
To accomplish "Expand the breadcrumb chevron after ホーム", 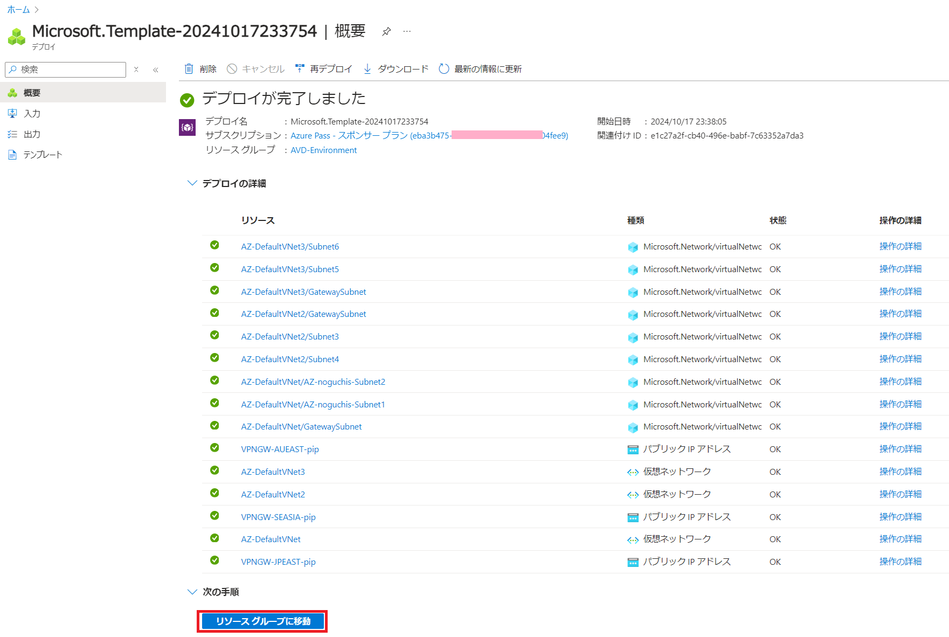I will click(37, 10).
